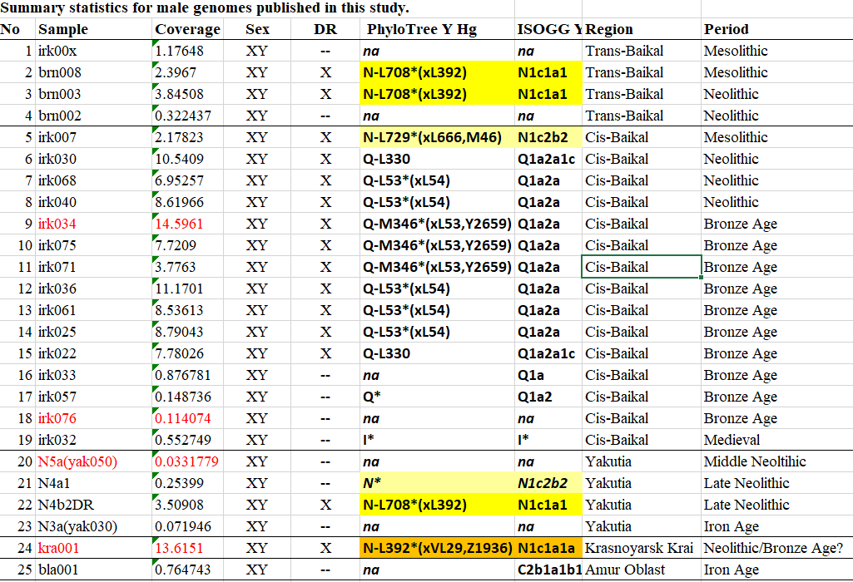
Task: Select coverage value 6.95257
Action: [187, 180]
